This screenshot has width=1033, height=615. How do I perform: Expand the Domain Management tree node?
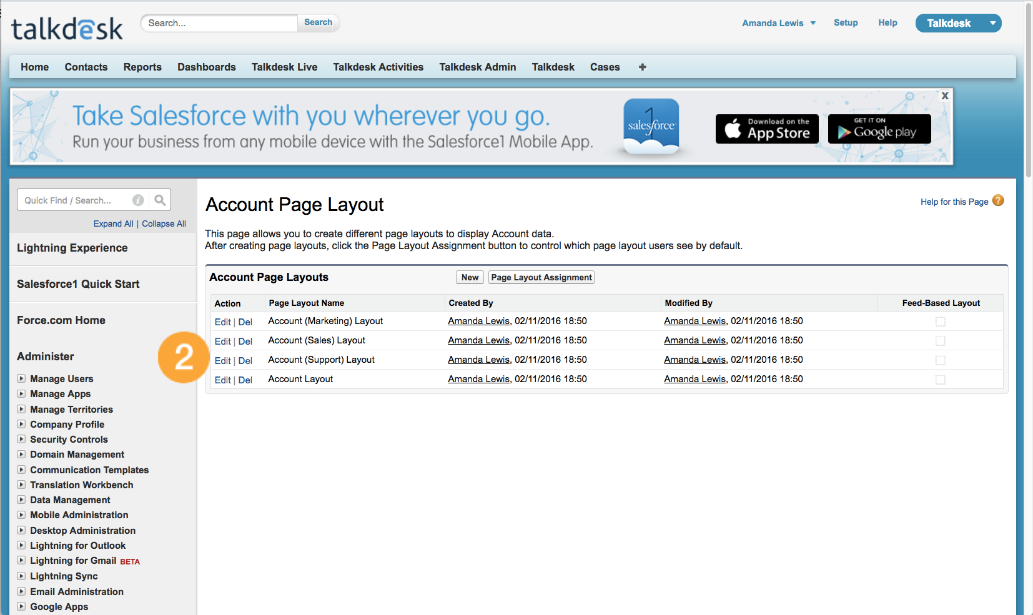[21, 454]
